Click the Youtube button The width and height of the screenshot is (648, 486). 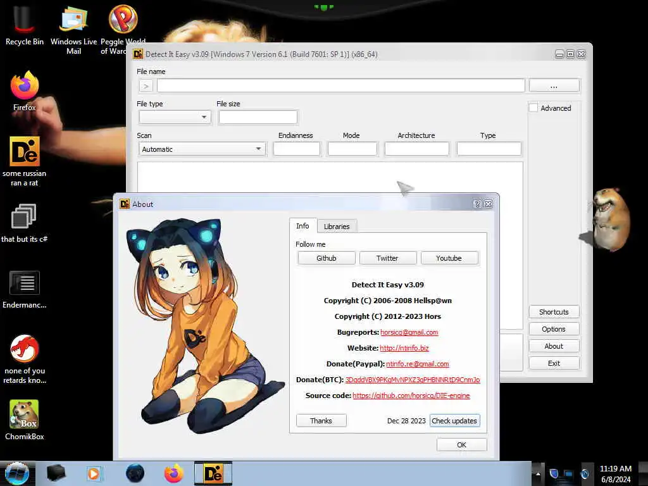point(449,258)
